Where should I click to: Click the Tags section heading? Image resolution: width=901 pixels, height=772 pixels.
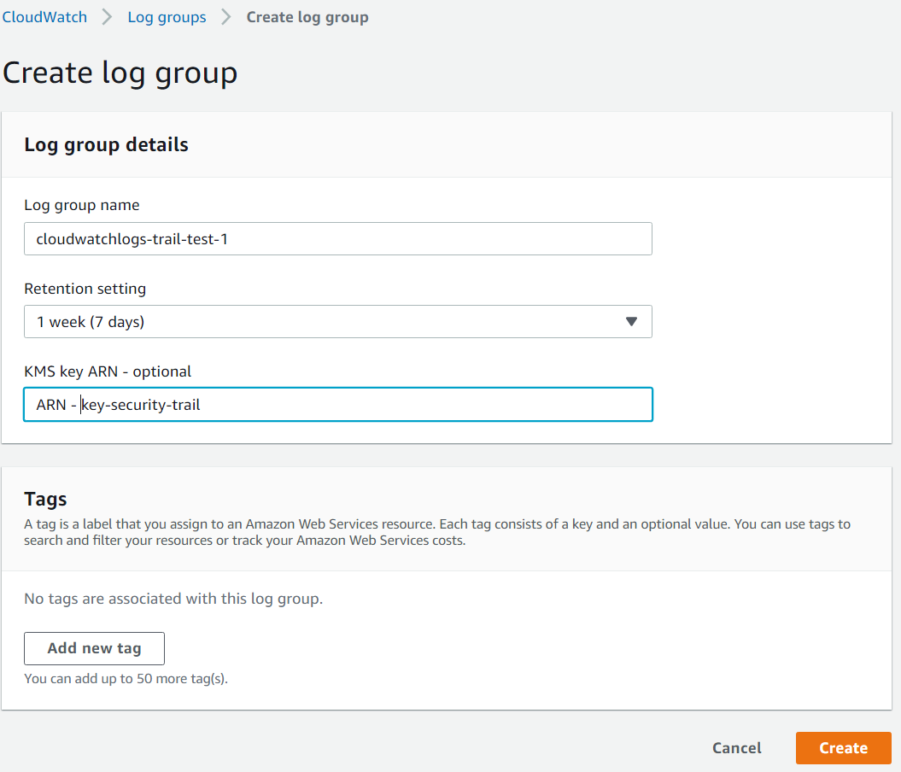pyautogui.click(x=45, y=500)
